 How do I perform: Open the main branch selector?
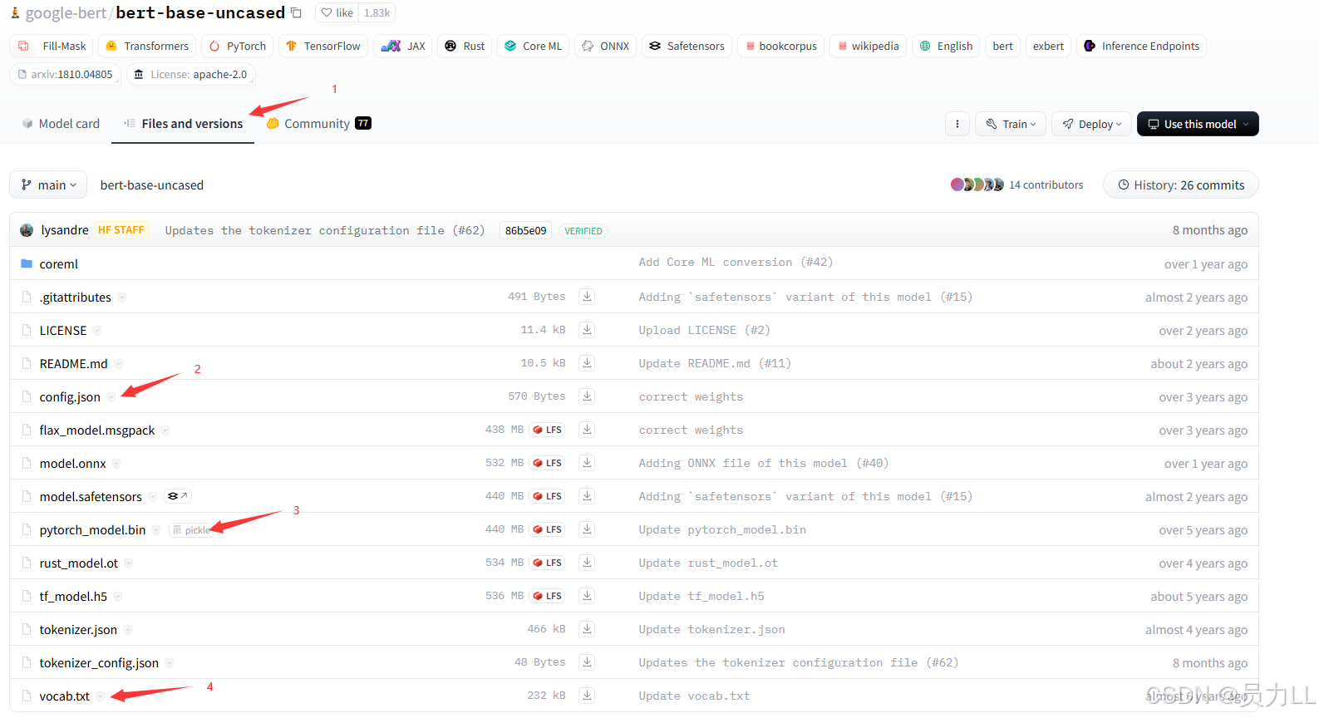[48, 184]
